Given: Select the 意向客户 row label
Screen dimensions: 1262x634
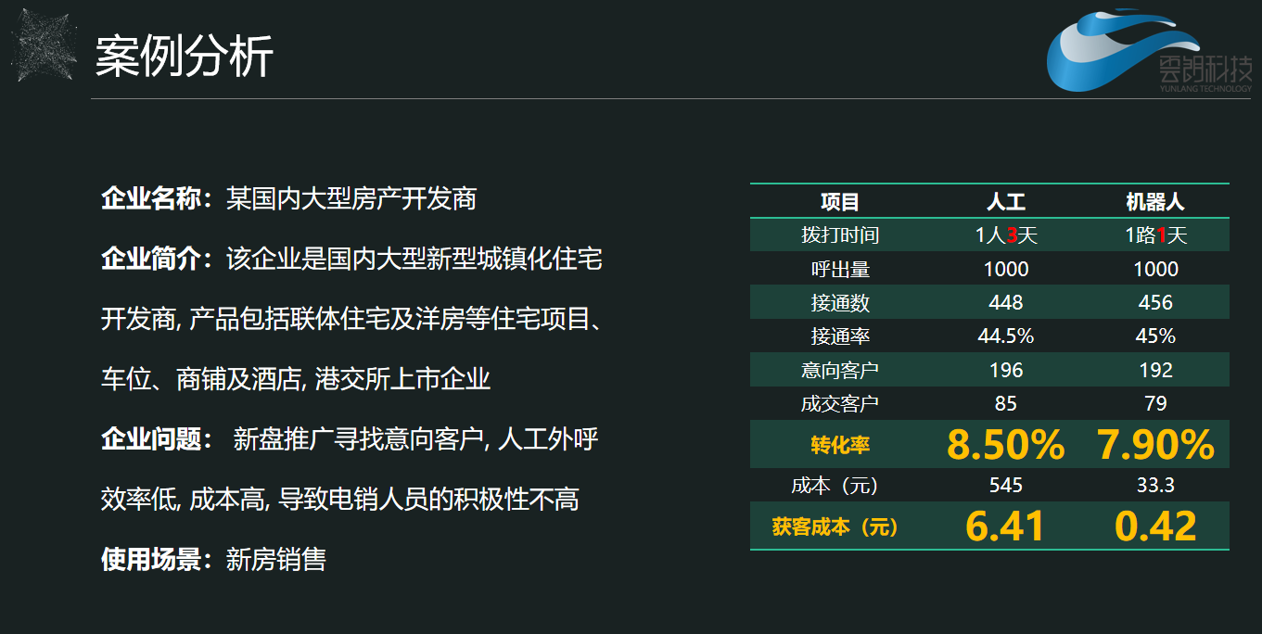Looking at the screenshot, I should 840,370.
